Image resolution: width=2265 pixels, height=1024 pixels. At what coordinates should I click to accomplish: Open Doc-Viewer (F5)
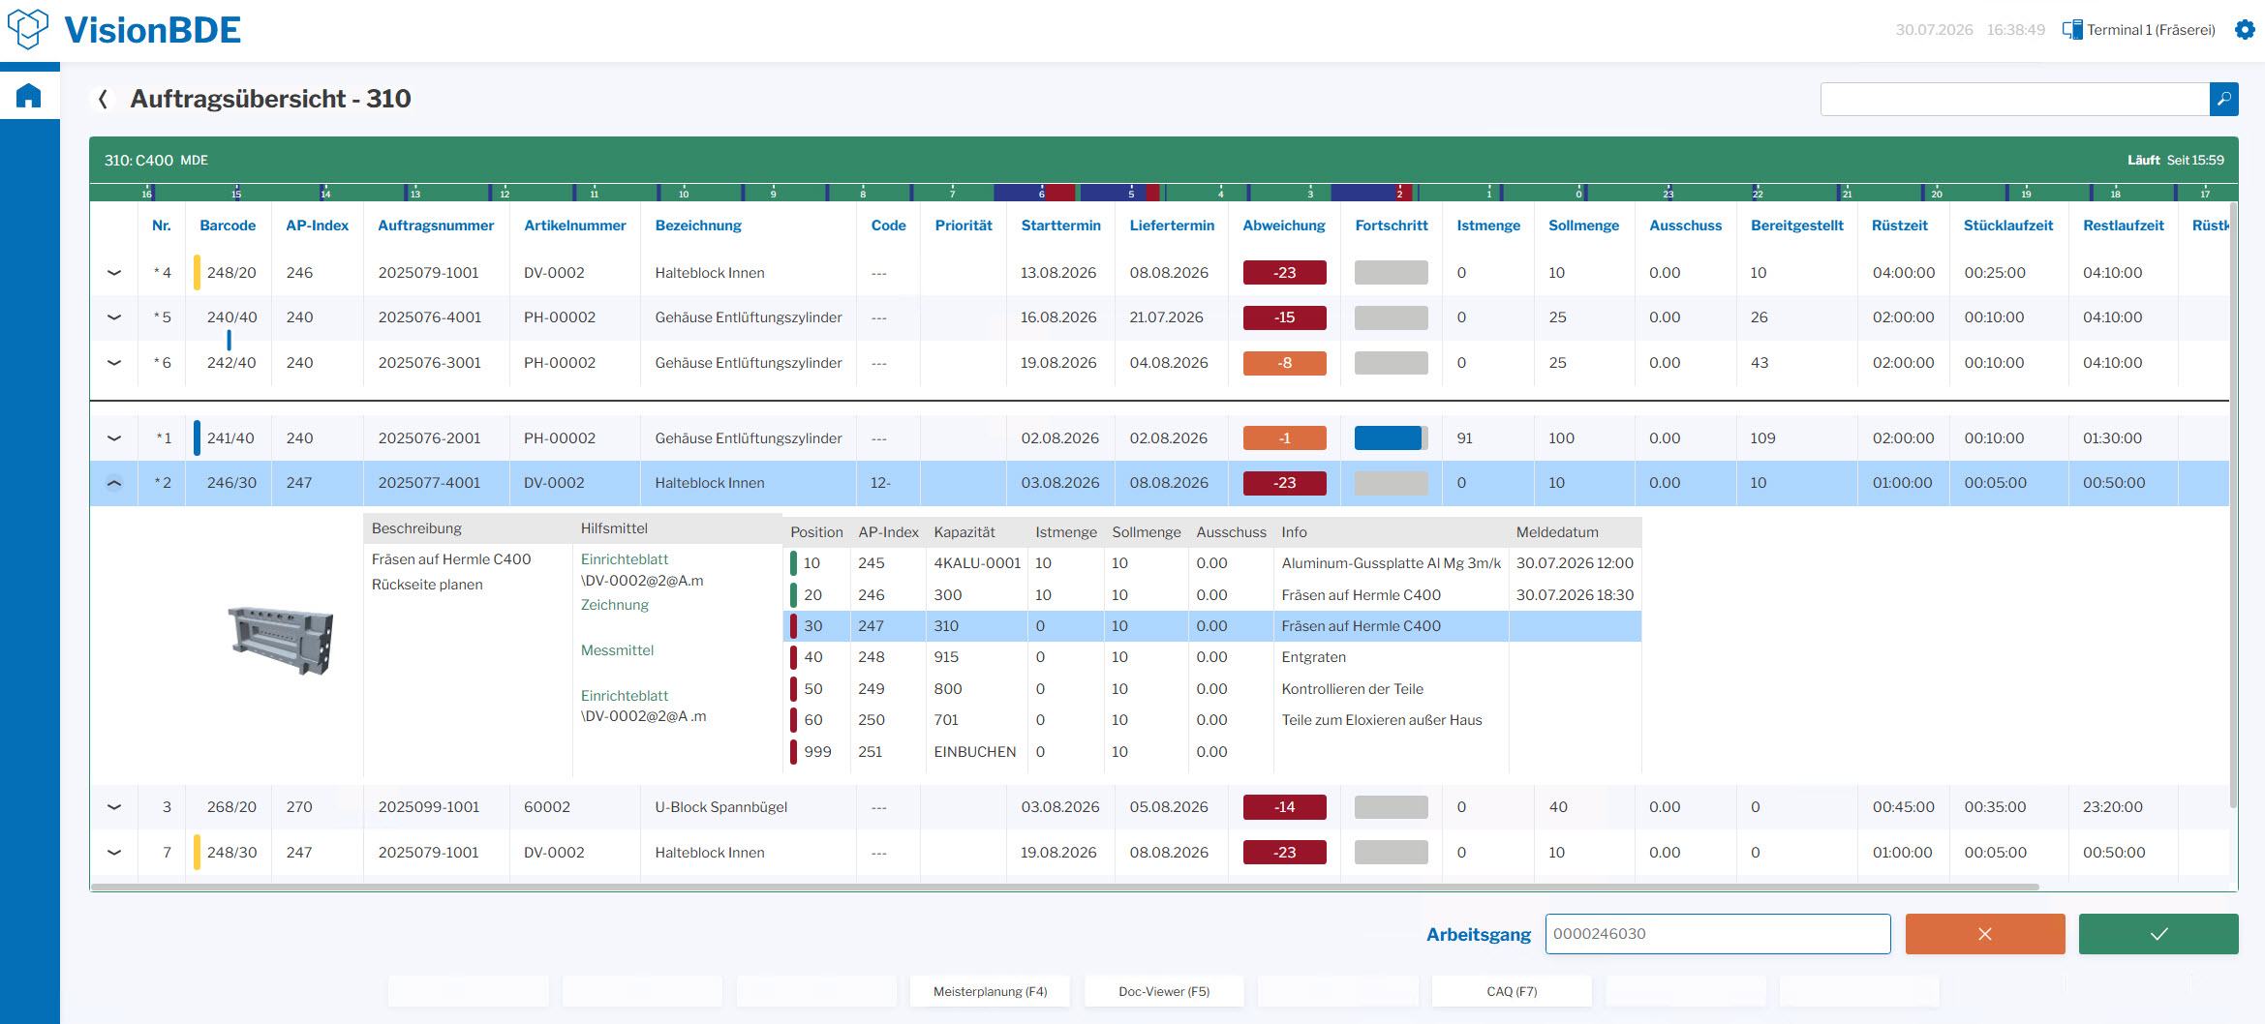pyautogui.click(x=1164, y=991)
